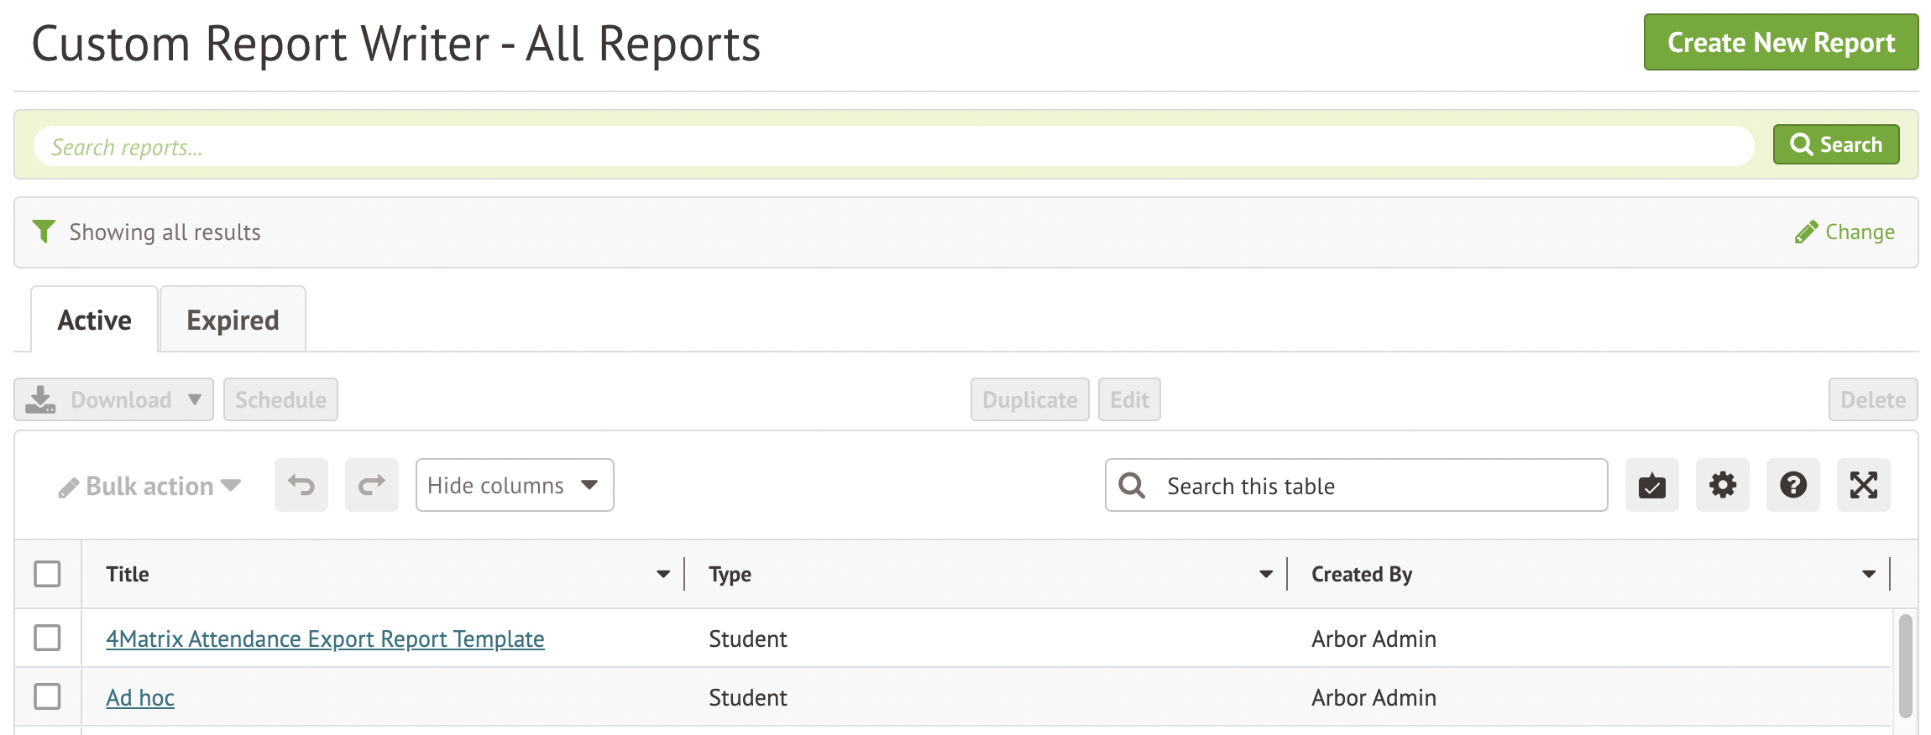The width and height of the screenshot is (1931, 735).
Task: Check the 4Matrix Attendance Export row checkbox
Action: pos(47,638)
